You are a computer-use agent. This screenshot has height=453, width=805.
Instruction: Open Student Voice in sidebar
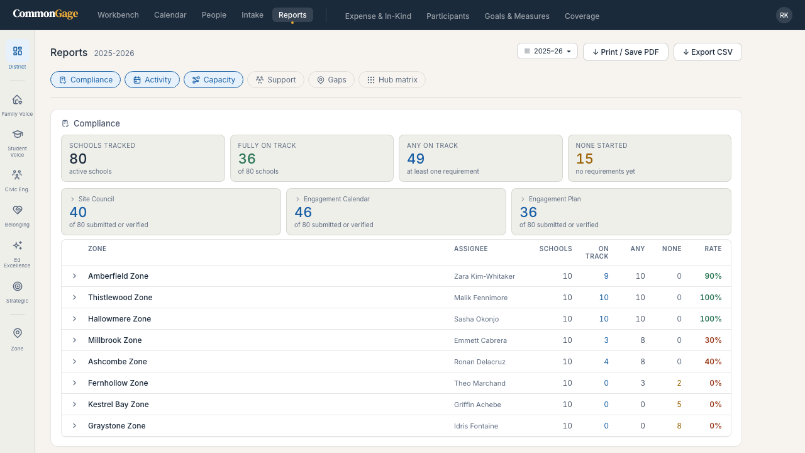pos(18,142)
